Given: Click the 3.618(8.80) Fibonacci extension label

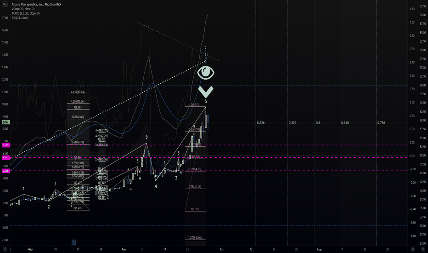Looking at the screenshot, I should tap(78, 117).
